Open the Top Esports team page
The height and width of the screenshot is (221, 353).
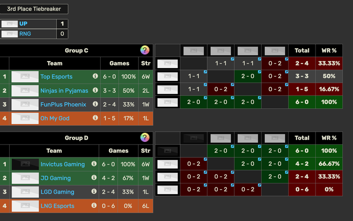pos(56,76)
